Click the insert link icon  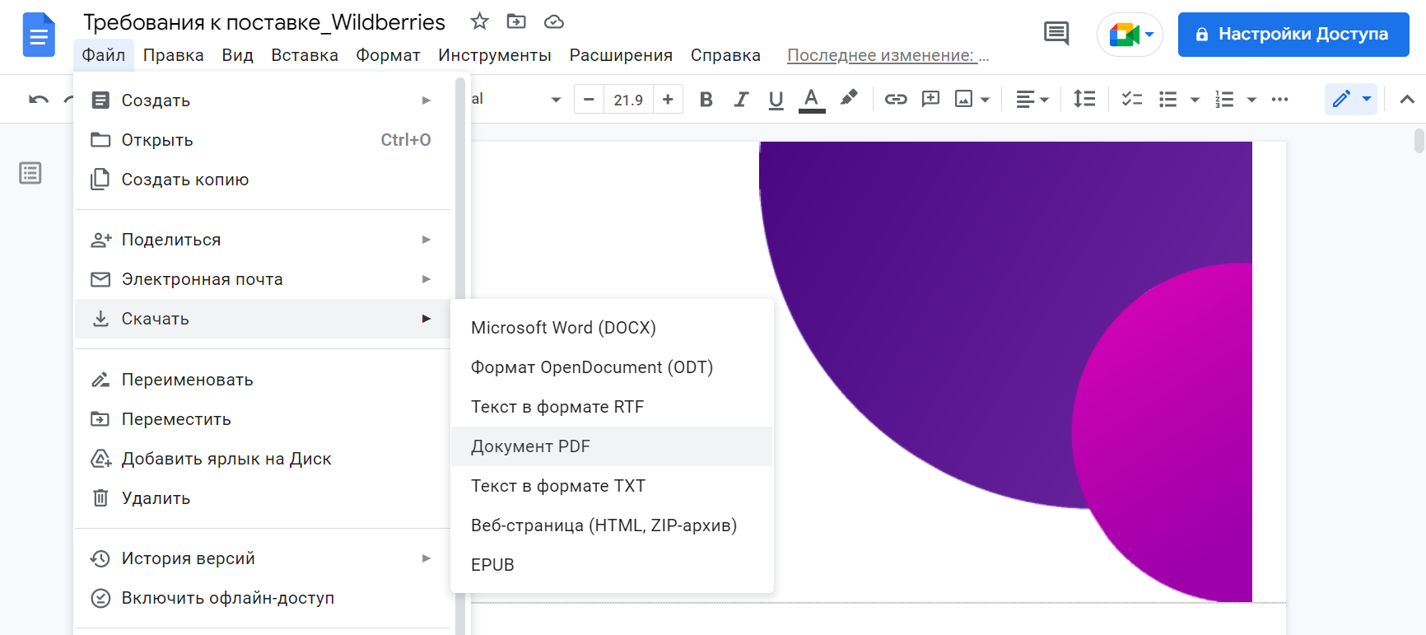[x=896, y=100]
